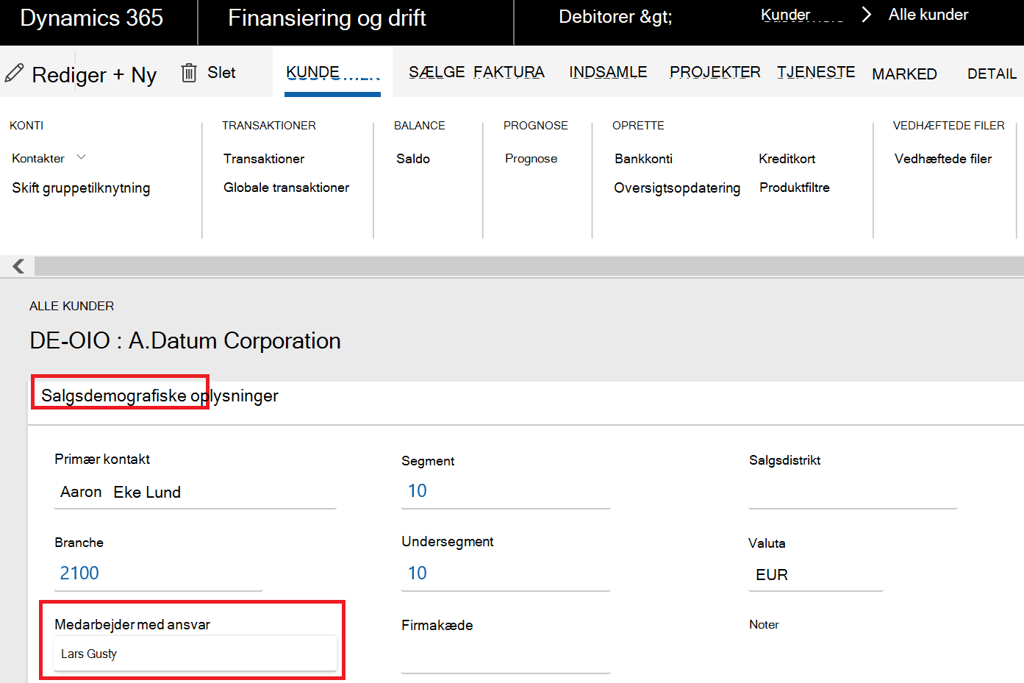
Task: Click the ALLE KUNDER label above title
Action: [72, 306]
